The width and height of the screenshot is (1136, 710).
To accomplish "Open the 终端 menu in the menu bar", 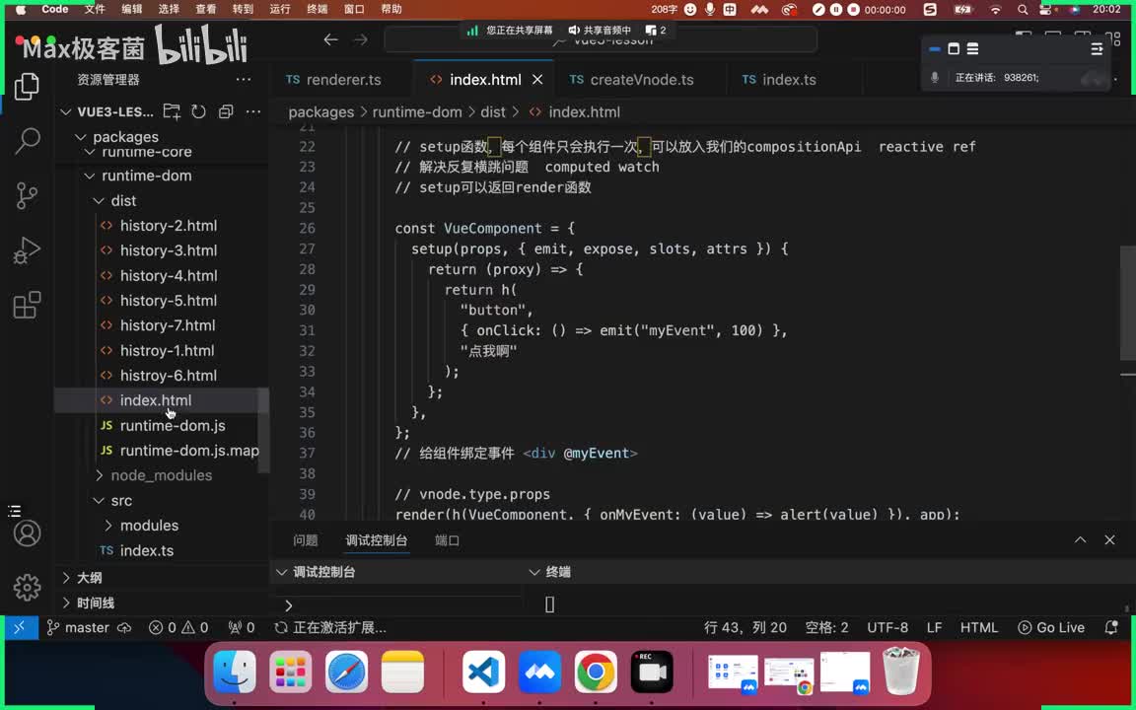I will (318, 10).
